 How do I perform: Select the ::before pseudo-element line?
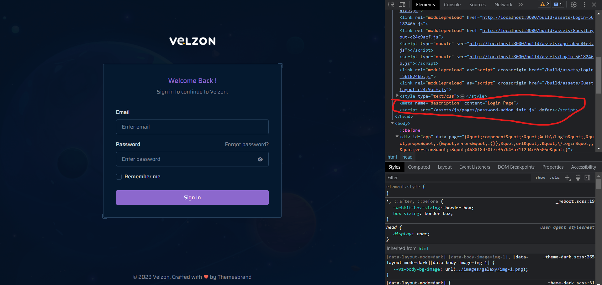tap(410, 130)
